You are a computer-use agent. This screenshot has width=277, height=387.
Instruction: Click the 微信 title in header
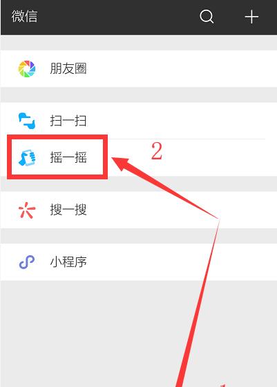pyautogui.click(x=24, y=17)
